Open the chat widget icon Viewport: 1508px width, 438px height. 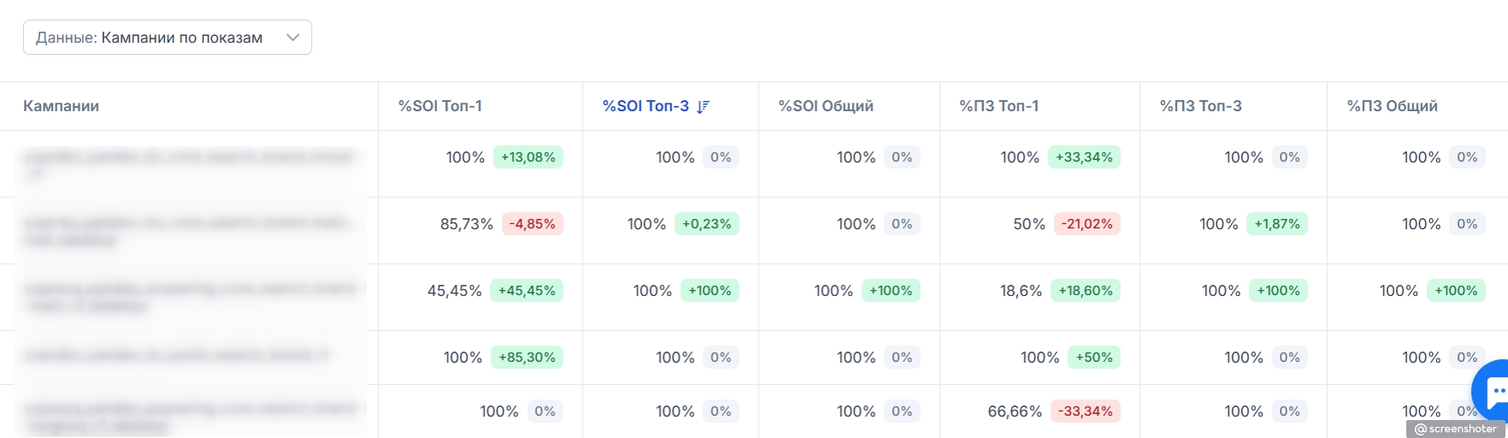(x=1492, y=392)
